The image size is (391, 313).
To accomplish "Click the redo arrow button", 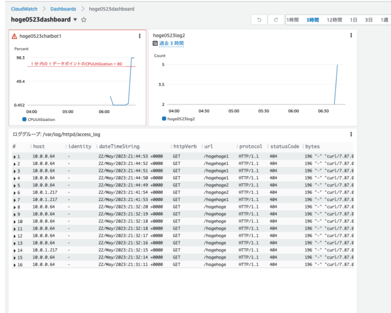I will click(x=276, y=20).
